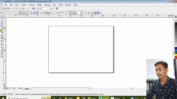Toggle Treat As Filled option

click(98, 13)
